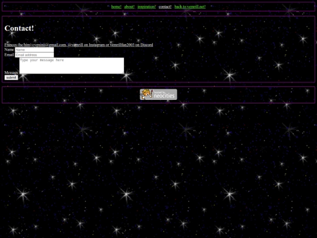This screenshot has height=238, width=317.
Task: Open the inspiration! page link
Action: pos(147,6)
